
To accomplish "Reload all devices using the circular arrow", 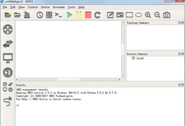I will pos(98,15).
